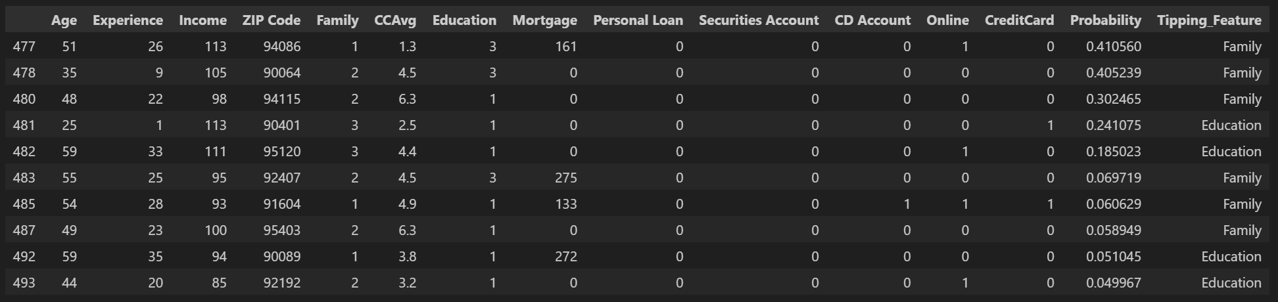Click row index 485

tap(24, 204)
